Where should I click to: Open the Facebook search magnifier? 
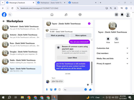tap(10, 15)
